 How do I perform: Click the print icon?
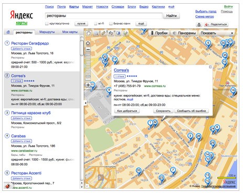(x=198, y=25)
